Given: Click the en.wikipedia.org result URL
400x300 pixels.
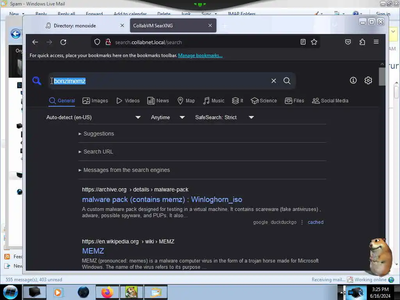Looking at the screenshot, I should point(128,241).
